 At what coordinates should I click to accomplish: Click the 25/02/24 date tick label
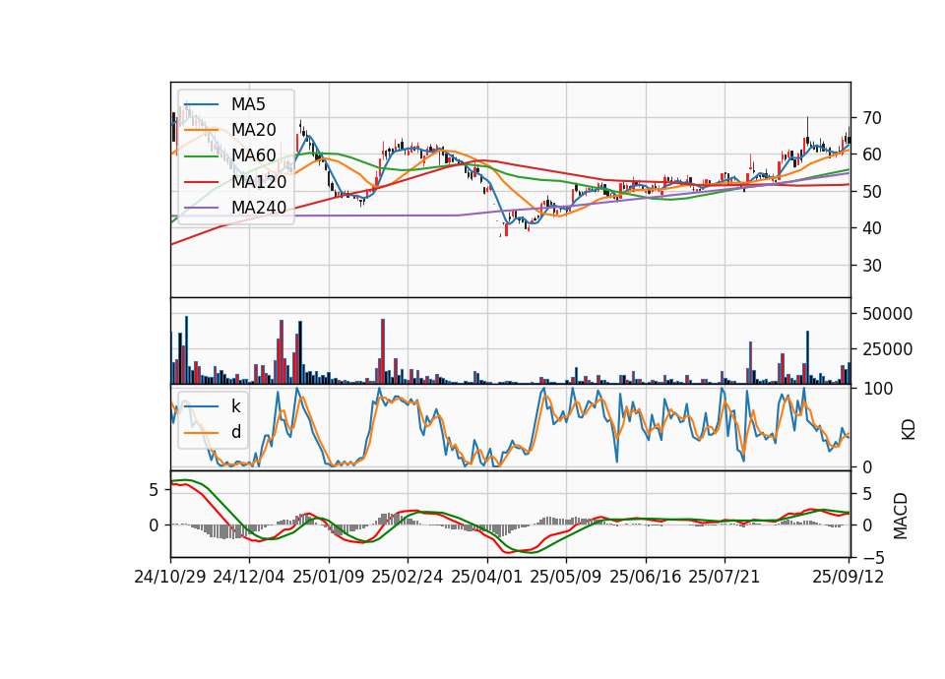coord(408,577)
